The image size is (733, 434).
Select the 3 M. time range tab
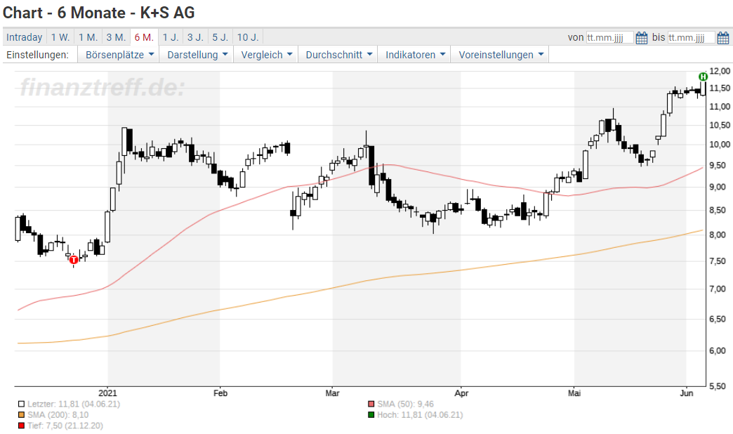tap(116, 37)
